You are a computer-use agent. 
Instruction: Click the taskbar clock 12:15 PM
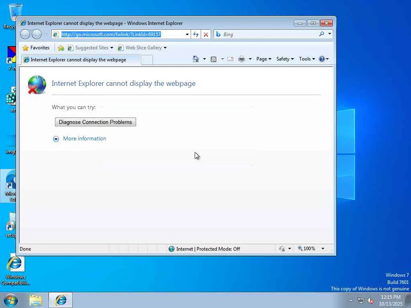(x=391, y=297)
